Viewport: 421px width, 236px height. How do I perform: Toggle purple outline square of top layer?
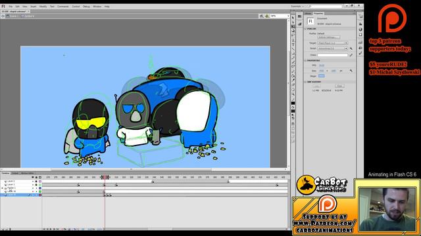pyautogui.click(x=40, y=181)
